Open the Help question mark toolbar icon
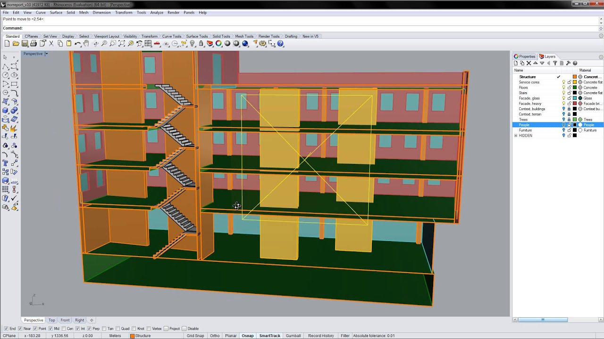 click(280, 43)
